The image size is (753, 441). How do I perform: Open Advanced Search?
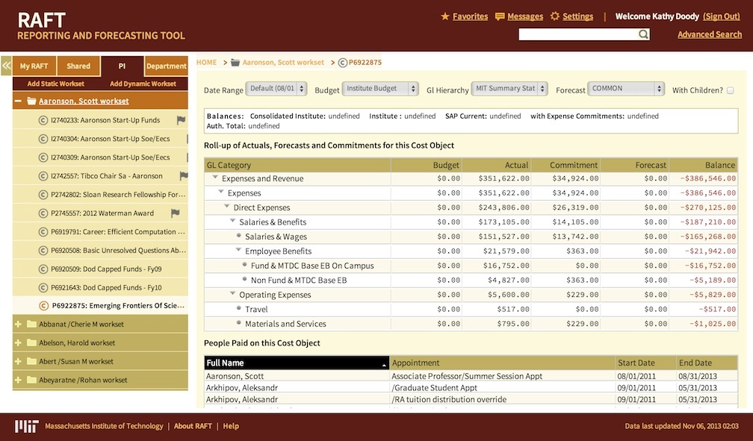click(x=710, y=34)
